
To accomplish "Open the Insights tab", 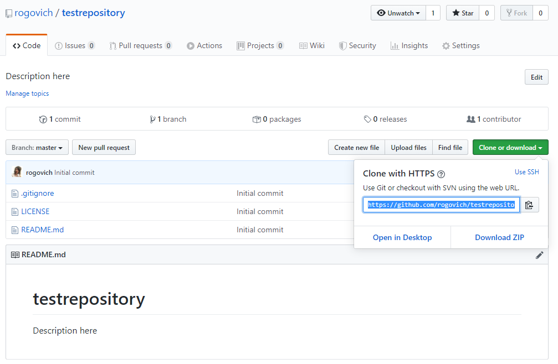I will [409, 45].
